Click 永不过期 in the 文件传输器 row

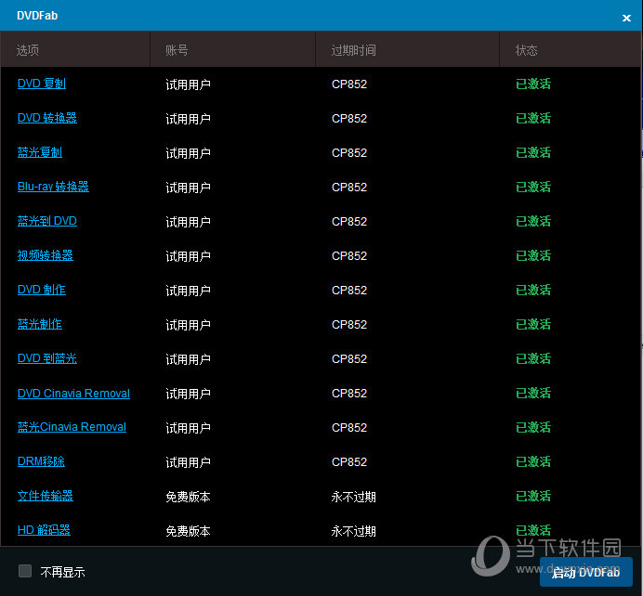click(353, 497)
